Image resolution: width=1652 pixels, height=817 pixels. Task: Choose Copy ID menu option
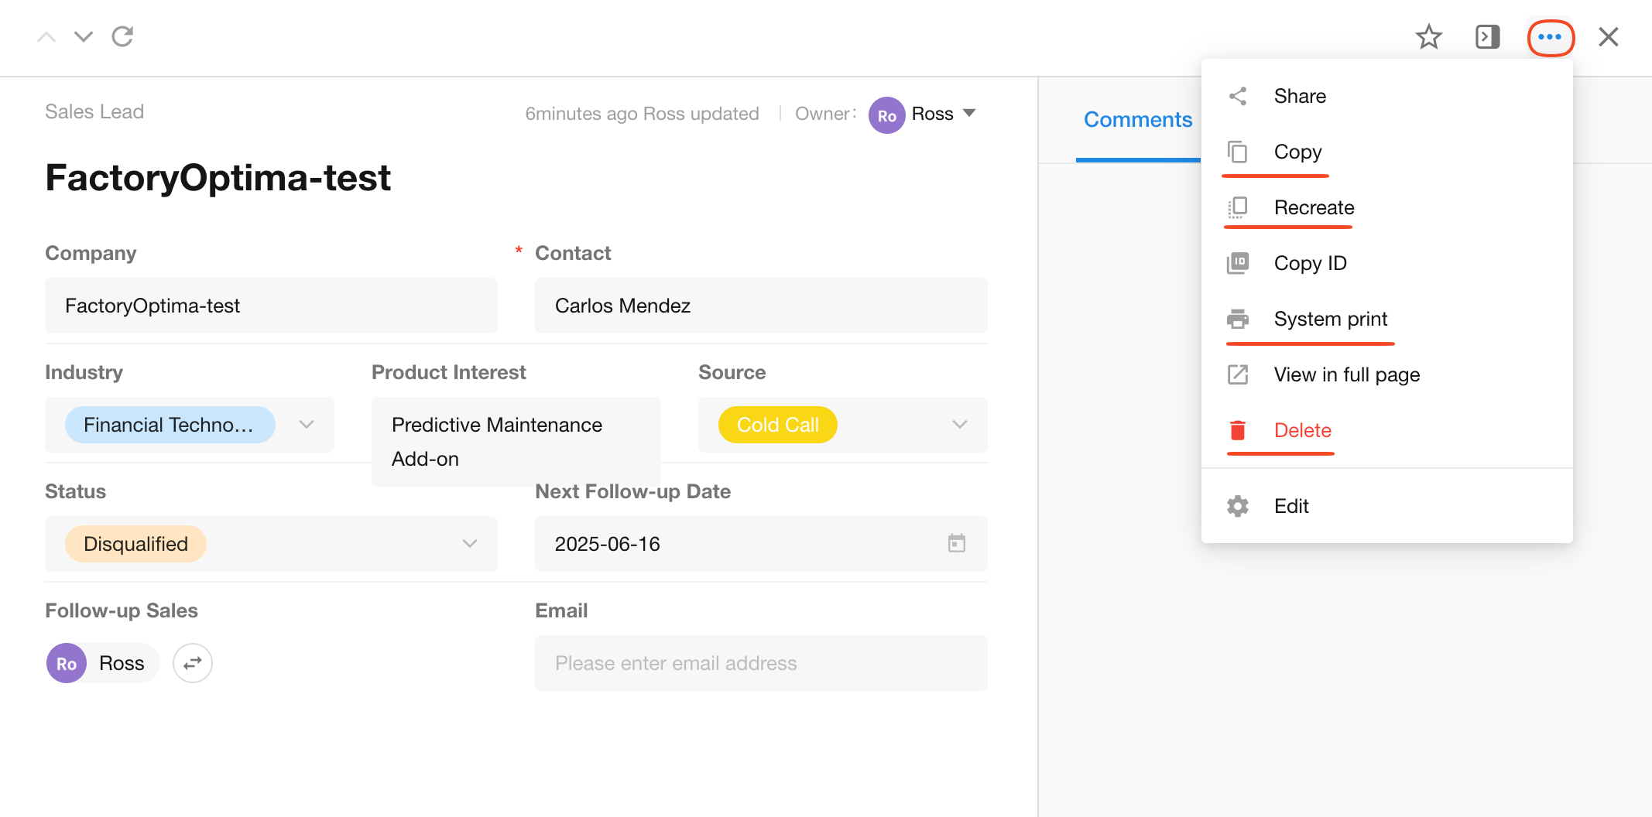(x=1309, y=263)
